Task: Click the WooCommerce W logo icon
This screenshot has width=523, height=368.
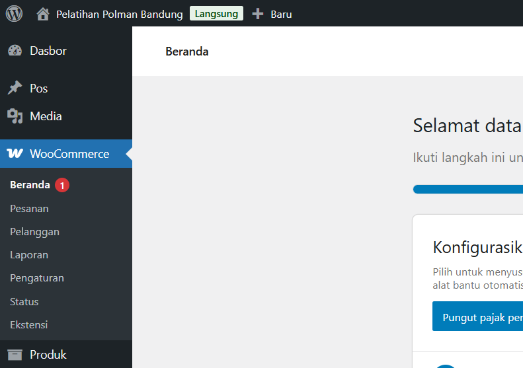Action: click(x=15, y=153)
